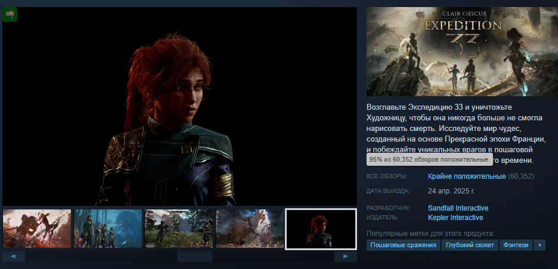
Task: Click the left arrow of thumbnail strip
Action: (14, 257)
